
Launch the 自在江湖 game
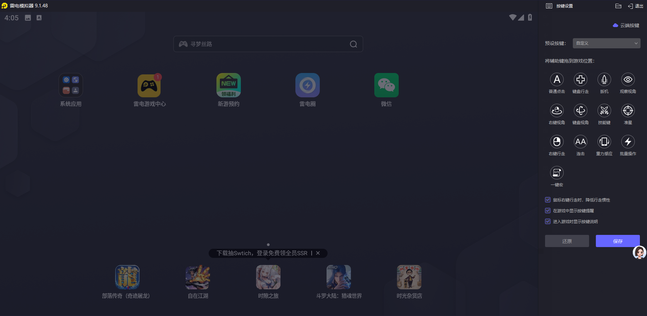[x=198, y=277]
